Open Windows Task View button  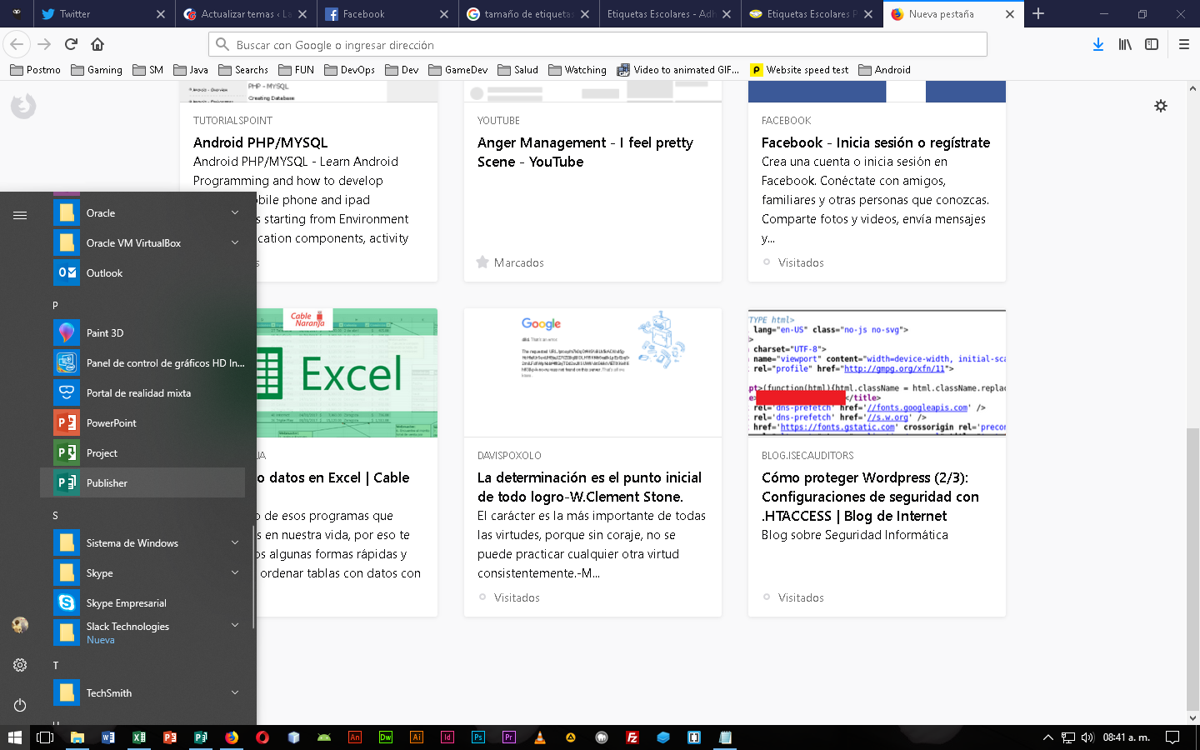(x=45, y=737)
